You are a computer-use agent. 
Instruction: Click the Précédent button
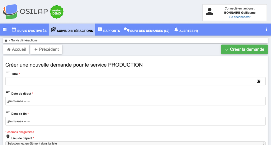coord(46,49)
